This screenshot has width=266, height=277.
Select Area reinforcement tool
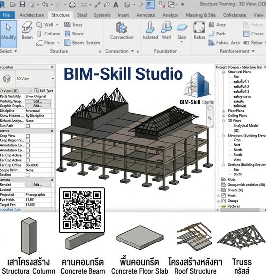tap(217, 25)
